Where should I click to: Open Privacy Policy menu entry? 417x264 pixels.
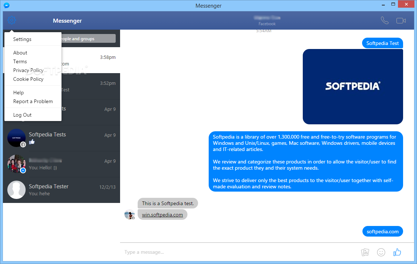point(33,70)
